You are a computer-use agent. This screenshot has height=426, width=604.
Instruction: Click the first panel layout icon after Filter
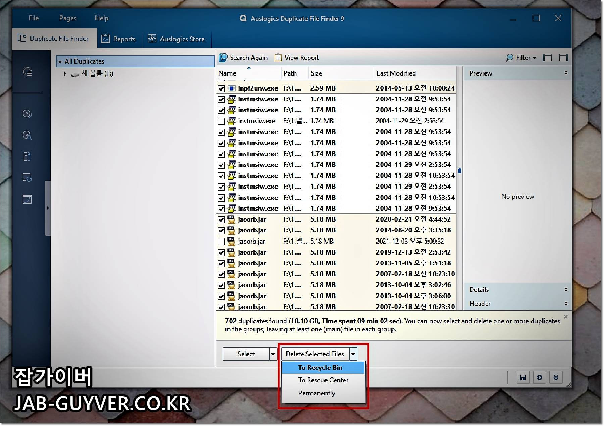pyautogui.click(x=547, y=58)
